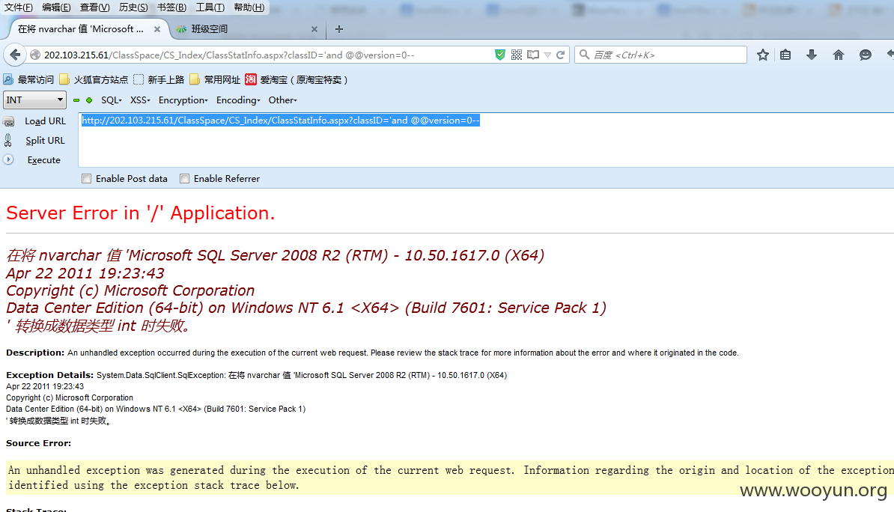The height and width of the screenshot is (512, 894).
Task: Open address bar history dropdown arrow
Action: [547, 55]
